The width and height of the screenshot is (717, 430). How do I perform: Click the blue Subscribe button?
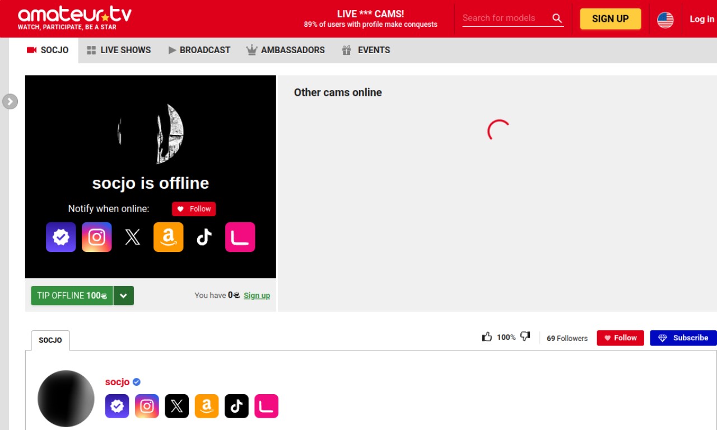click(683, 338)
